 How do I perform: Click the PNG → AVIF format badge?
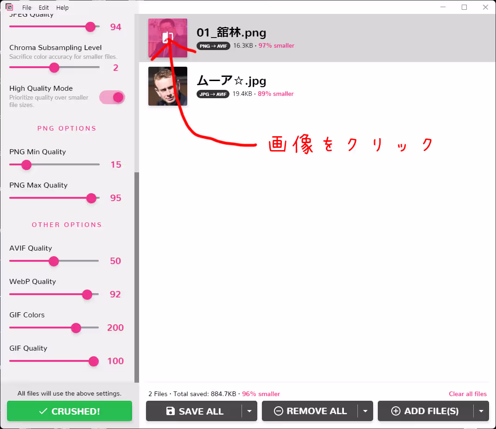[213, 46]
